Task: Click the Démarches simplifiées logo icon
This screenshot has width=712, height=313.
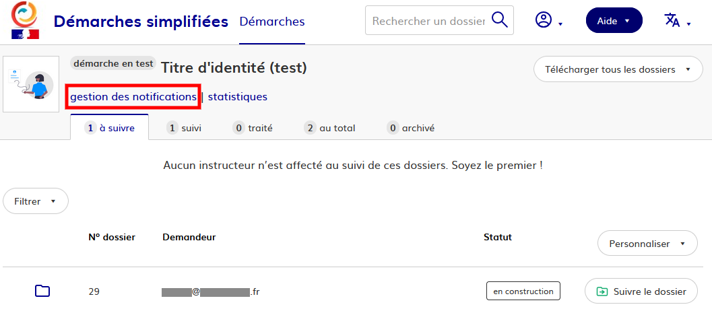Action: pyautogui.click(x=25, y=20)
